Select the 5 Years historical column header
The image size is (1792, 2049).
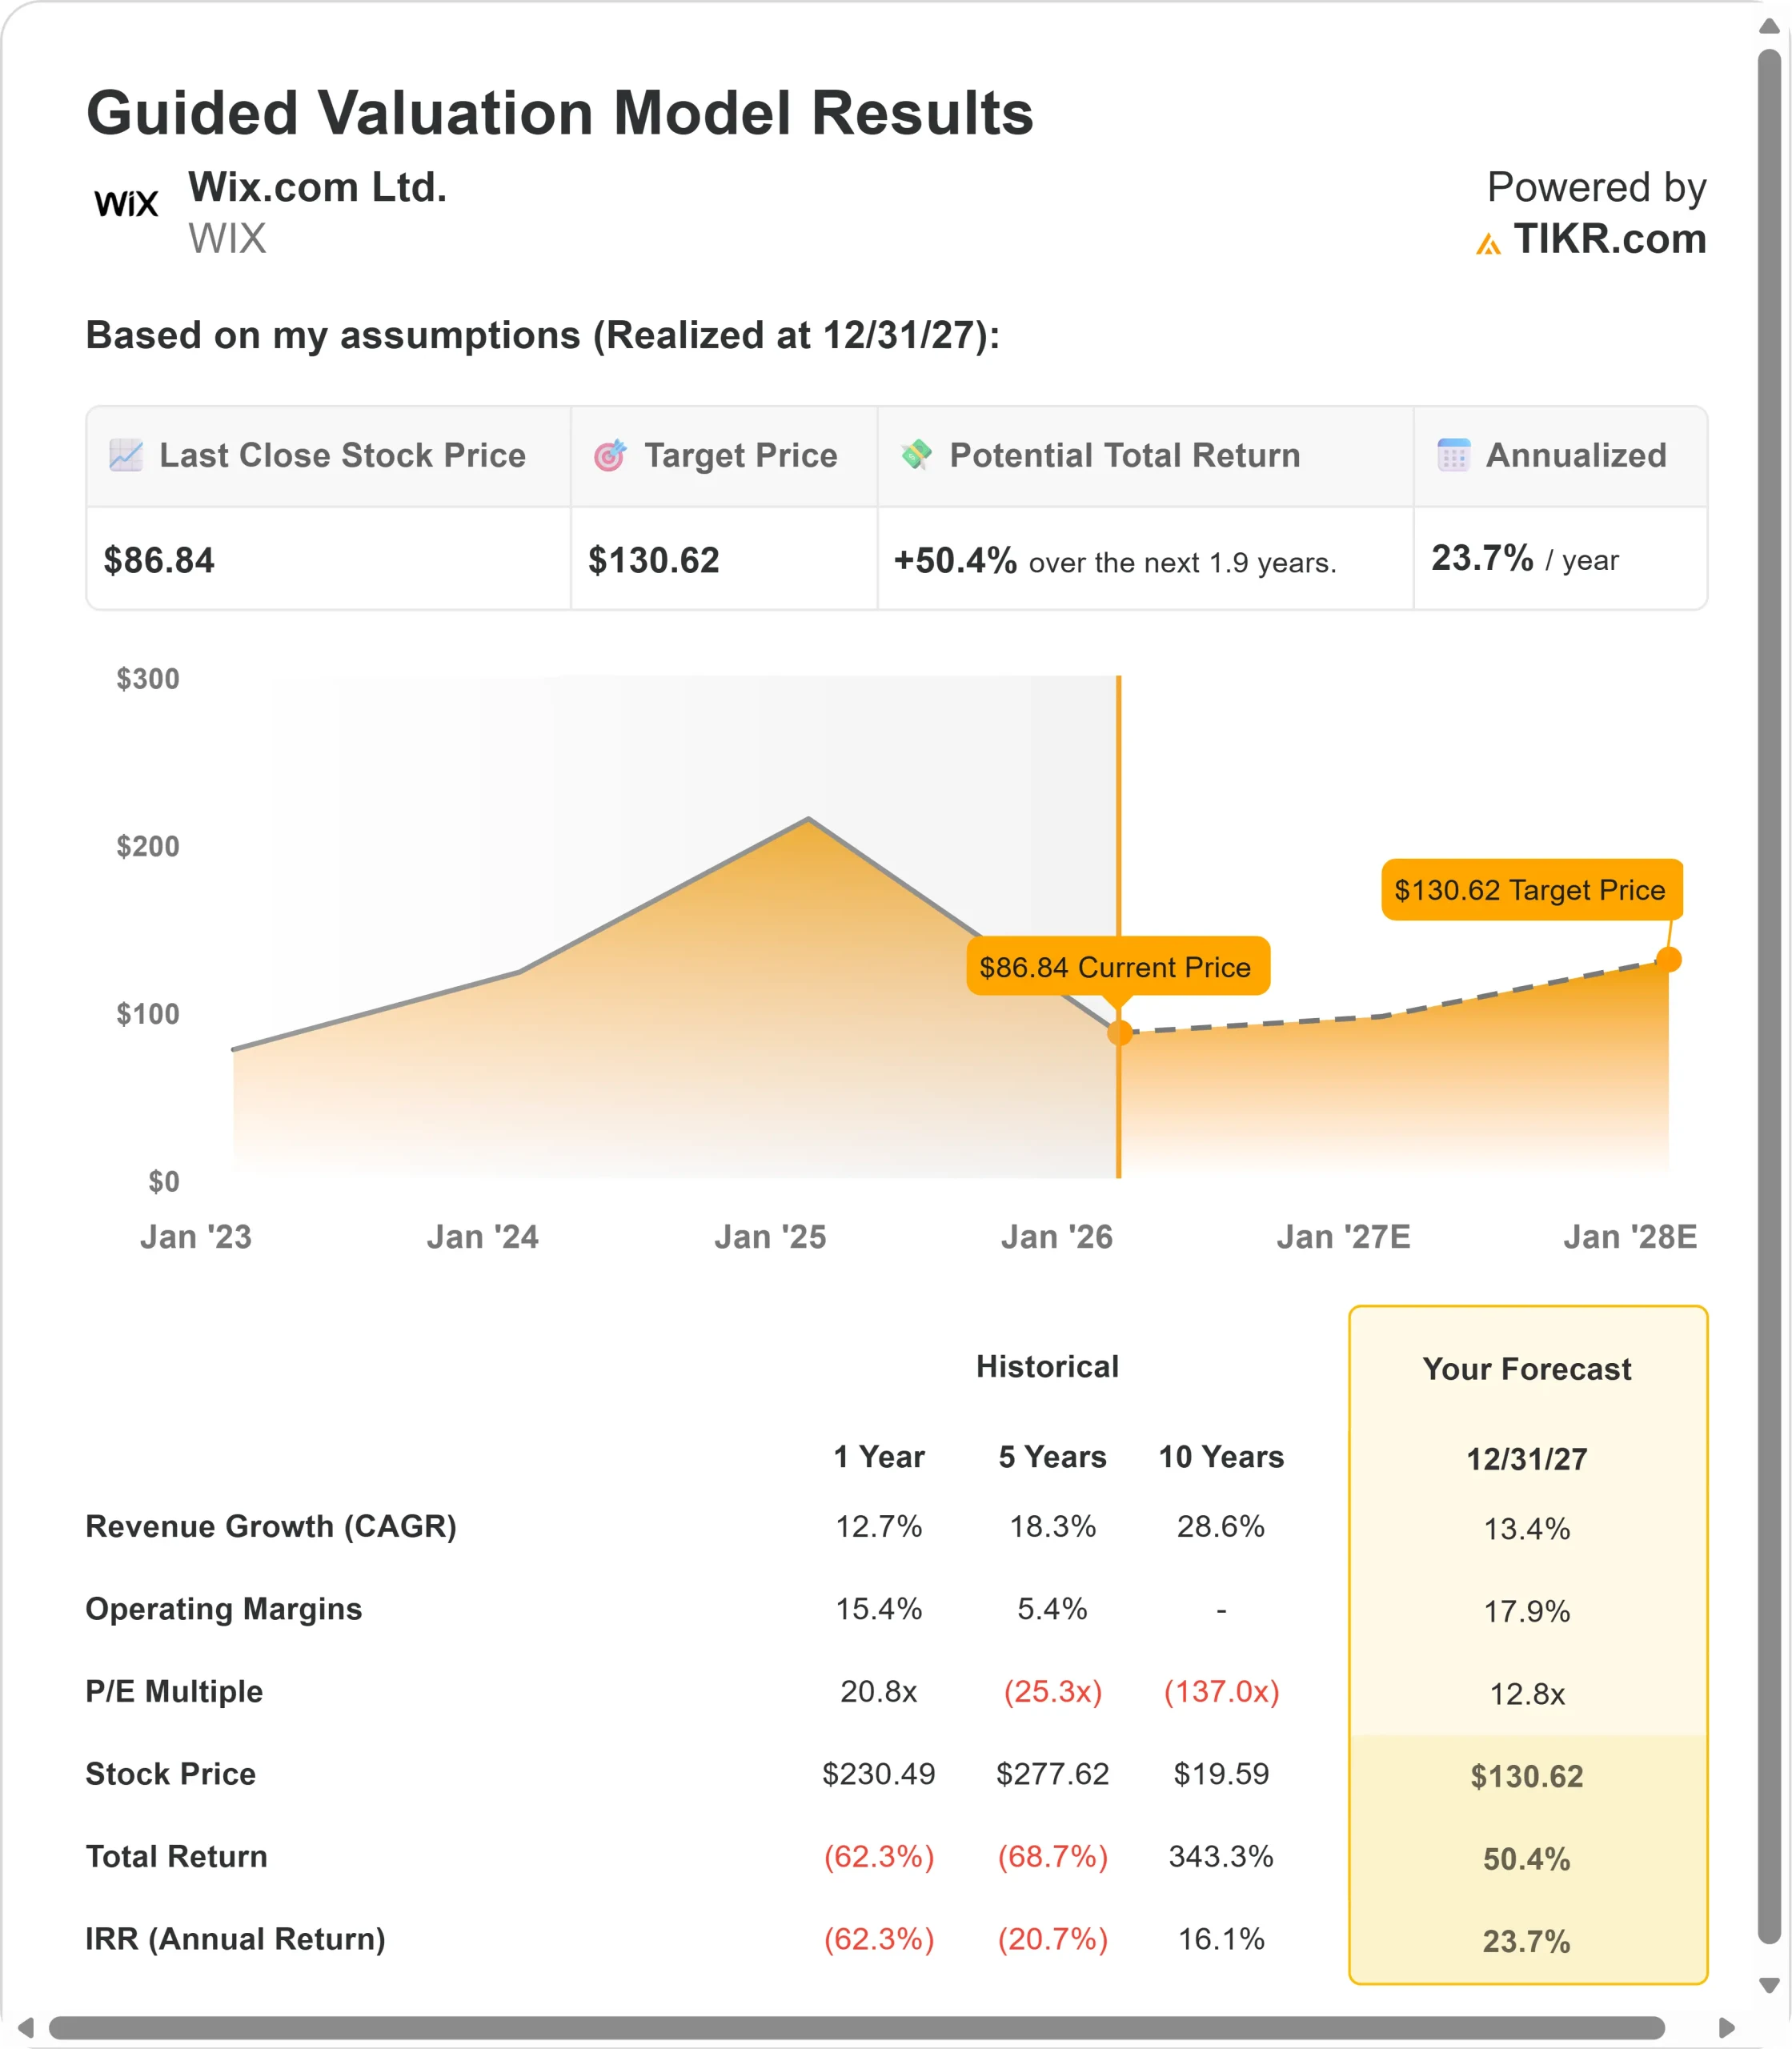(1052, 1456)
